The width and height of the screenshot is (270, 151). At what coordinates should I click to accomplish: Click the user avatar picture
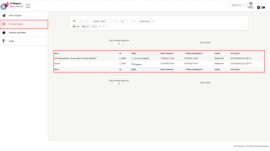click(x=250, y=5)
